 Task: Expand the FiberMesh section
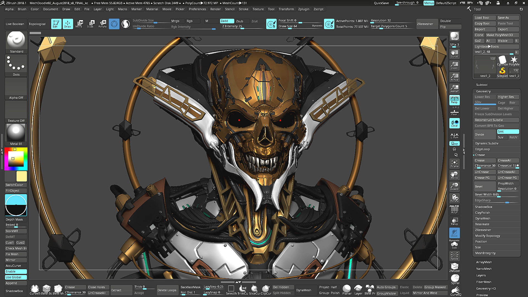(x=484, y=282)
